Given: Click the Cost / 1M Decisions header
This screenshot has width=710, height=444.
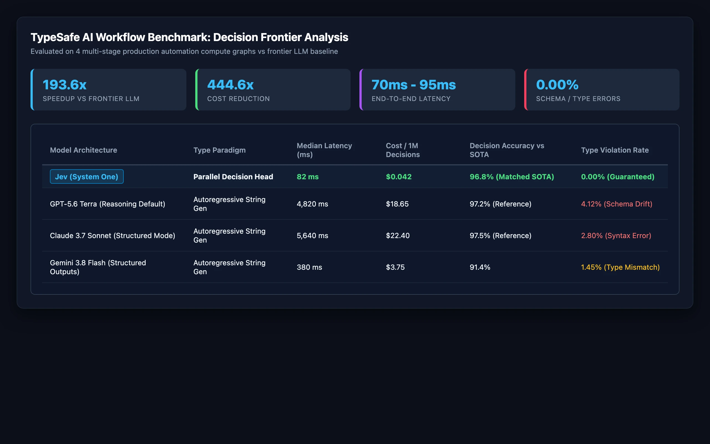Looking at the screenshot, I should point(402,150).
